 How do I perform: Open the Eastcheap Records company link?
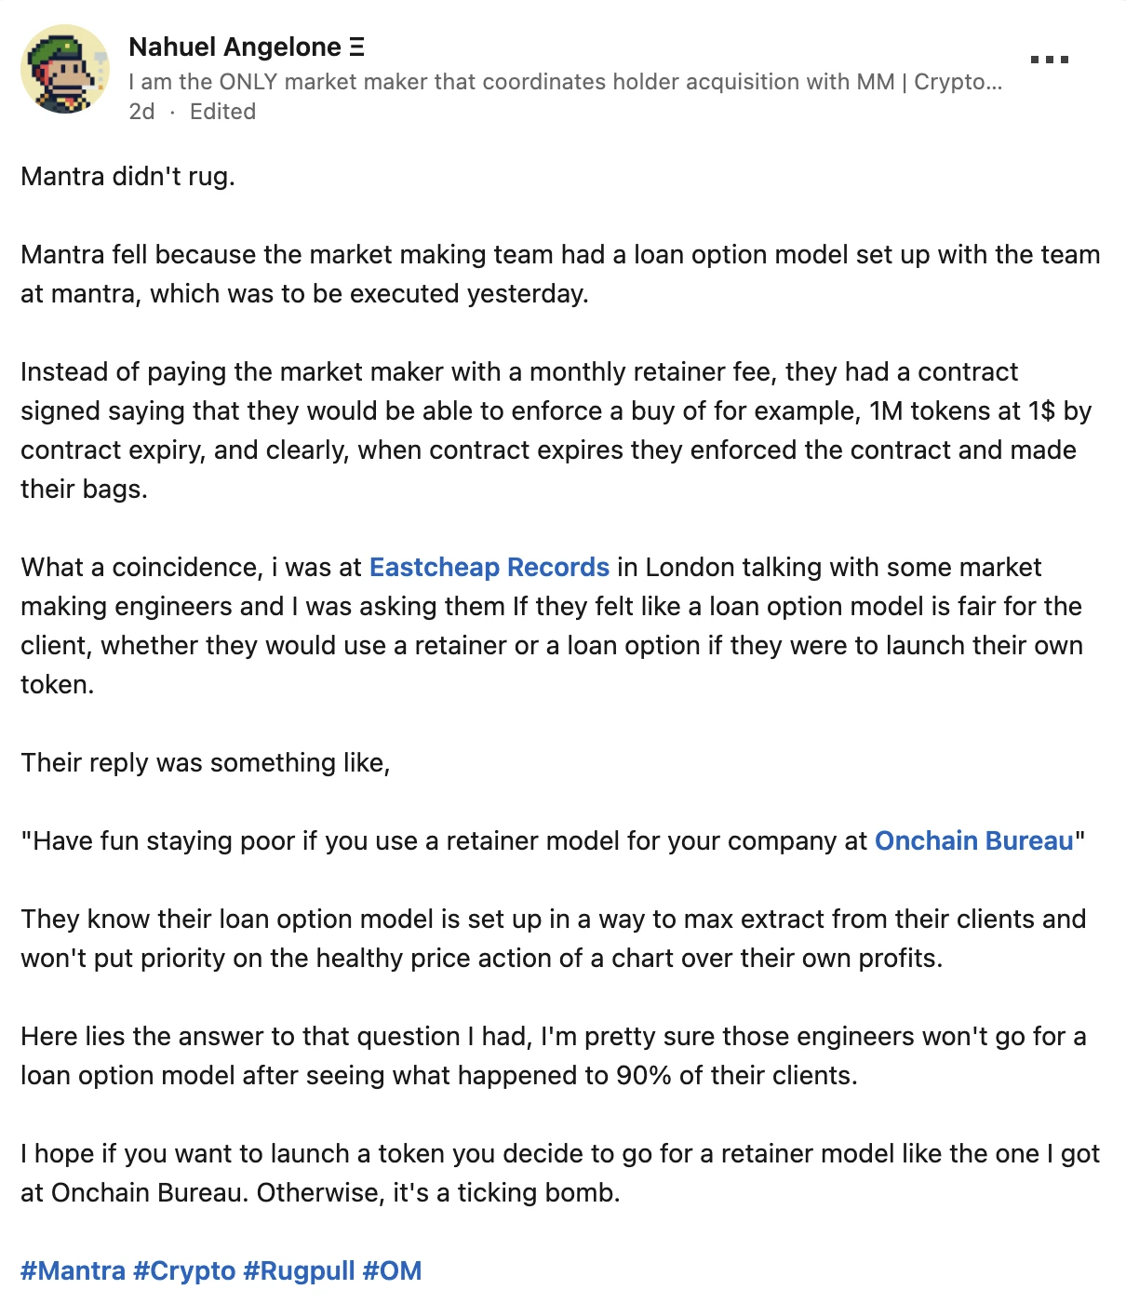(489, 568)
